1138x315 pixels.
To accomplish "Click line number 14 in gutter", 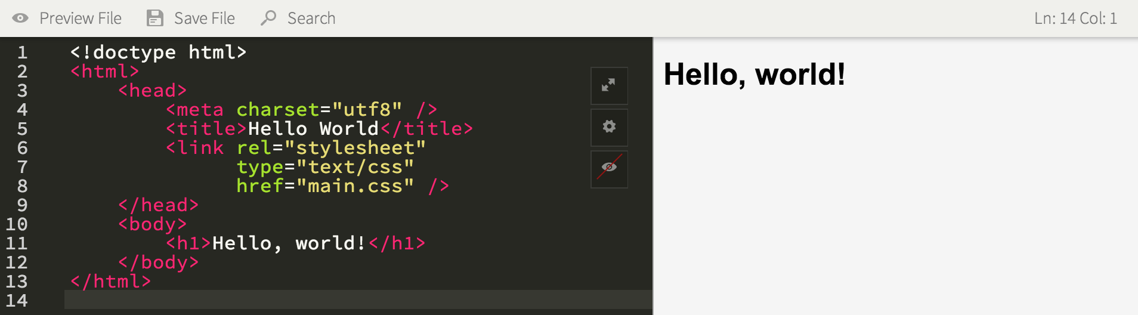I will [x=17, y=301].
